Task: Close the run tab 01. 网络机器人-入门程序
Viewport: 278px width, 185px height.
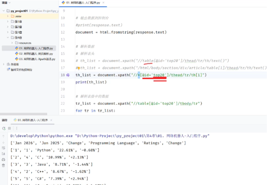Action: point(51,120)
